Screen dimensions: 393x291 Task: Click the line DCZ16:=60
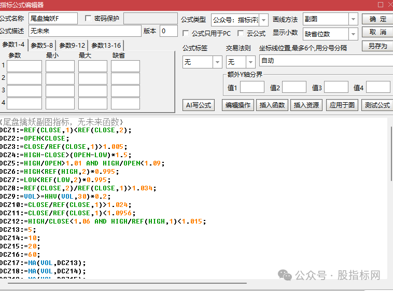click(20, 254)
